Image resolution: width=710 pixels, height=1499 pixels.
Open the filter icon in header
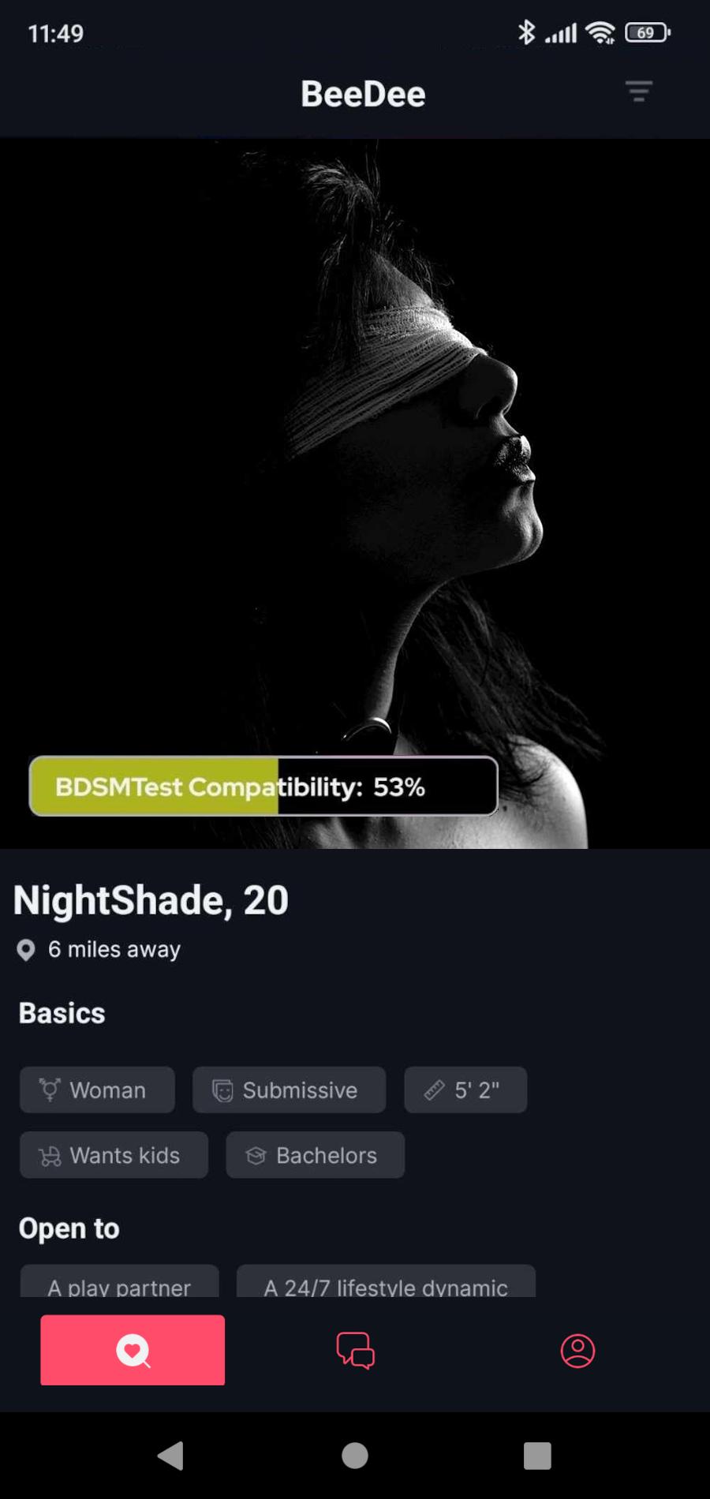(639, 92)
